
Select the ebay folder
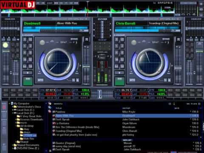[x=25, y=129]
